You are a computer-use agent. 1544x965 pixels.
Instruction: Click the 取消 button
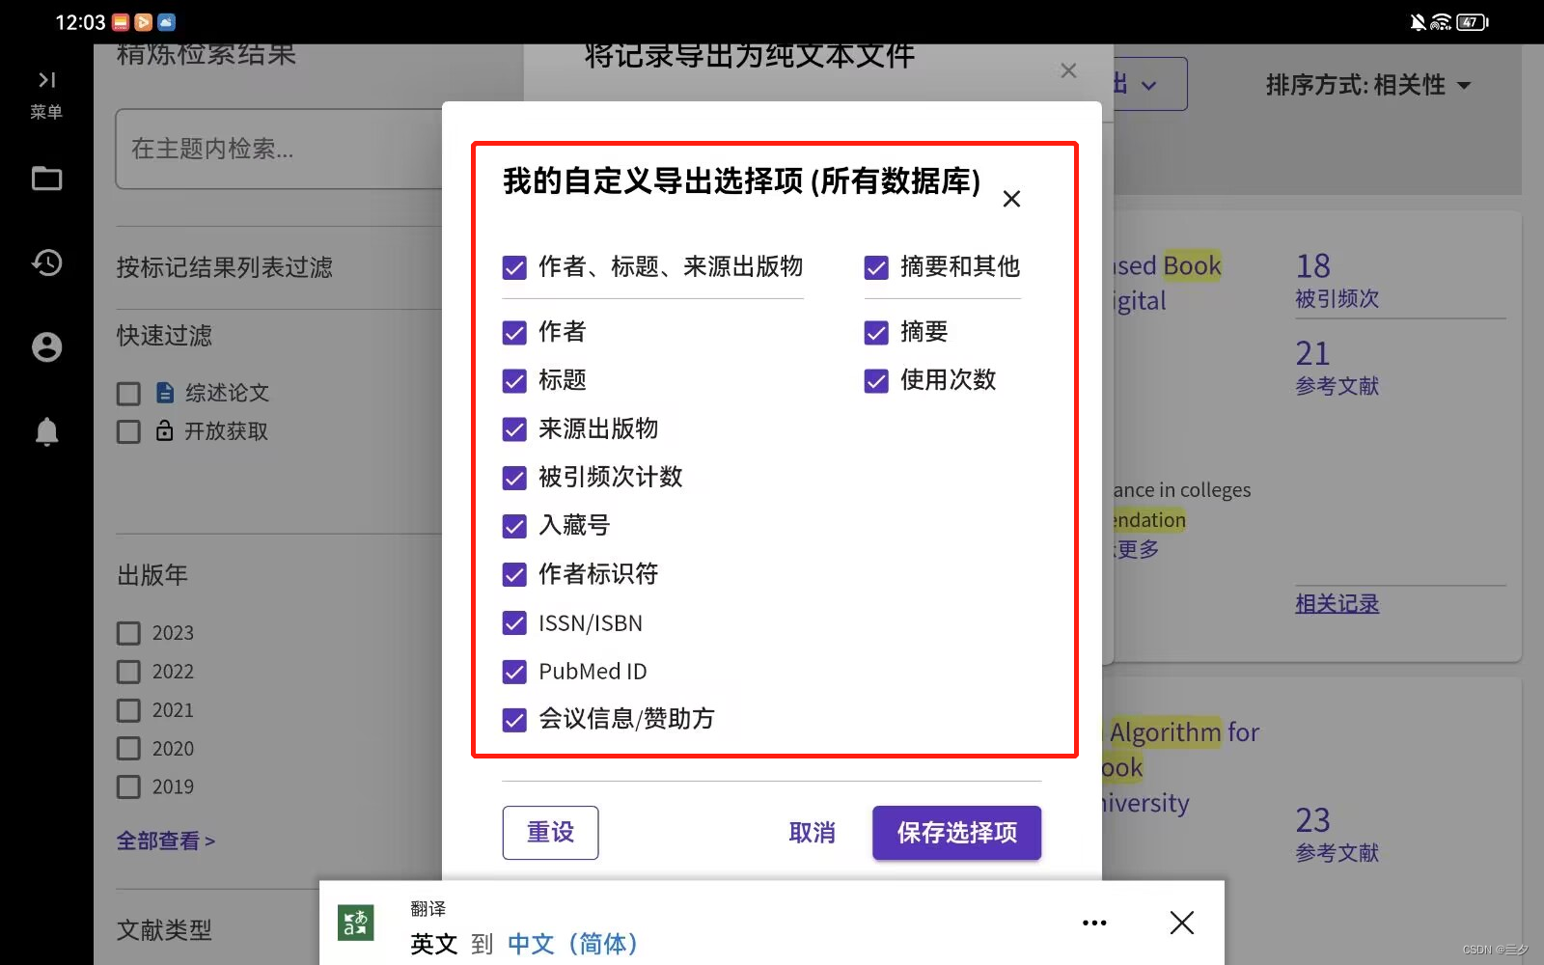[812, 833]
